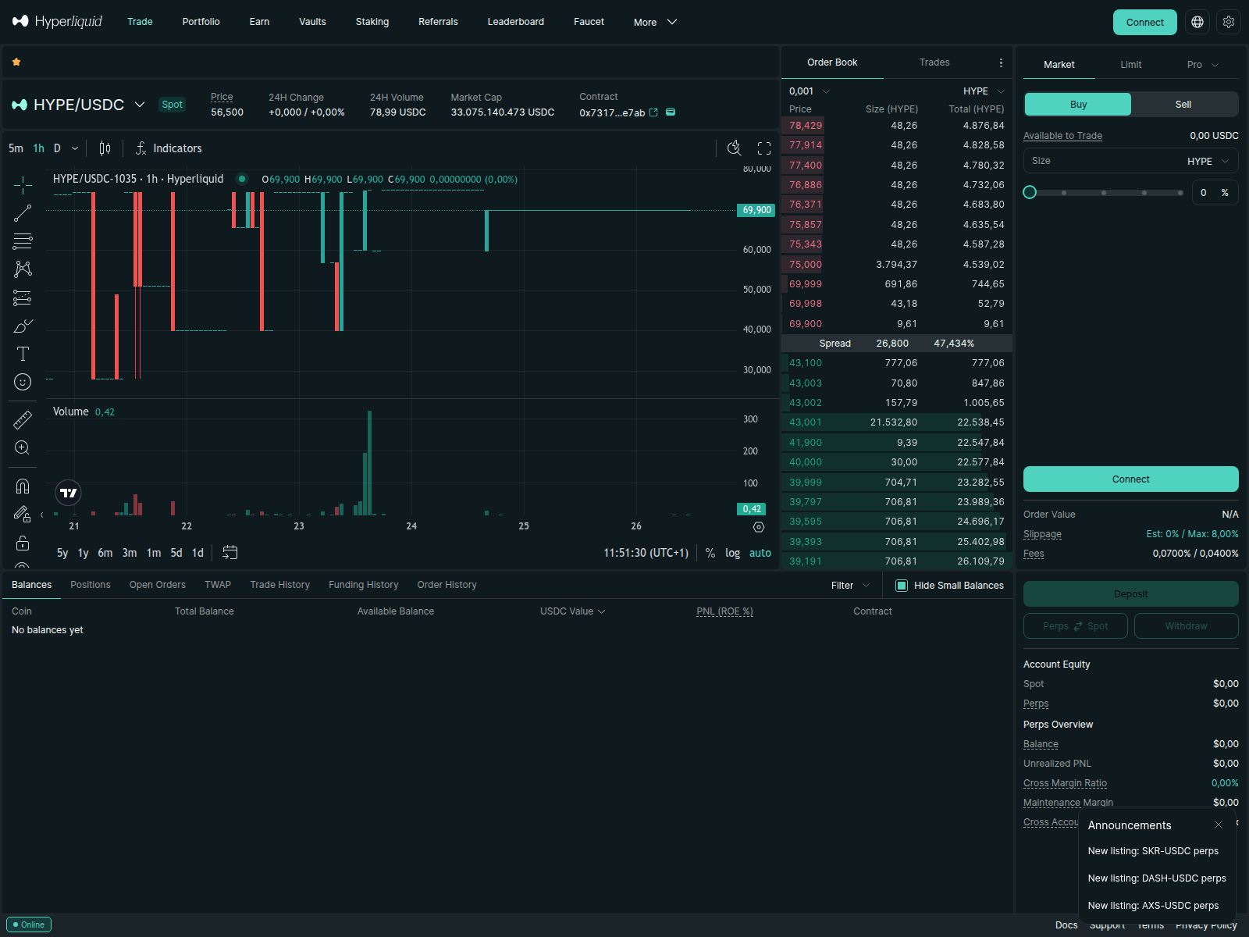Toggle magnet mode on chart
This screenshot has height=937, width=1249.
point(23,486)
